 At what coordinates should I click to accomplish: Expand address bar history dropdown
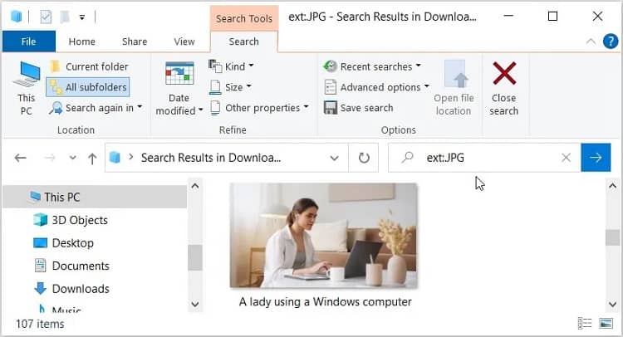coord(335,158)
